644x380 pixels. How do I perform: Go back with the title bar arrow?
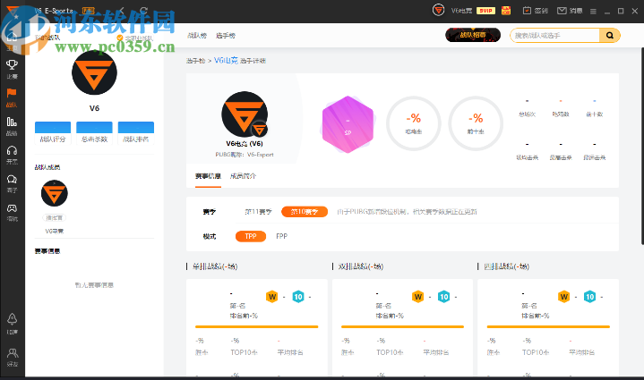121,11
